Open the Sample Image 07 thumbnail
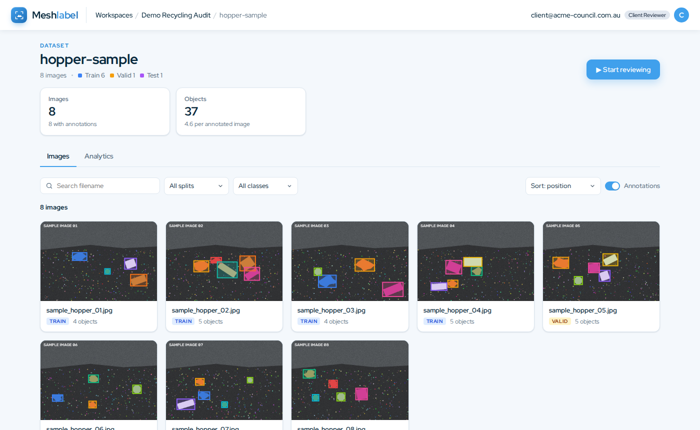Viewport: 700px width, 430px height. point(224,380)
